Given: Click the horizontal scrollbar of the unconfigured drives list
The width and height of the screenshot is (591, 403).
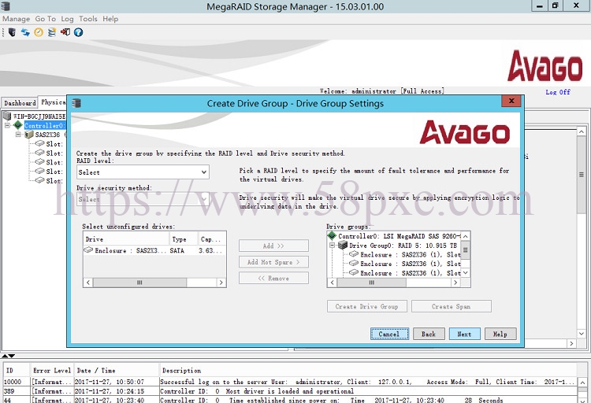Looking at the screenshot, I should click(139, 283).
